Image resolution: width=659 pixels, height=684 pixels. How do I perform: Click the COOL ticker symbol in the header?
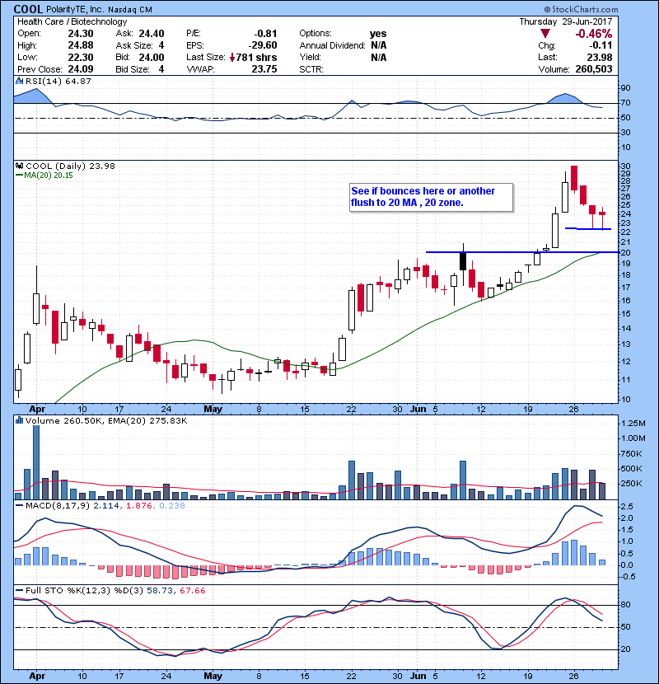[x=28, y=9]
